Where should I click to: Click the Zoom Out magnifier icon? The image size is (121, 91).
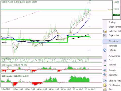tap(105, 75)
